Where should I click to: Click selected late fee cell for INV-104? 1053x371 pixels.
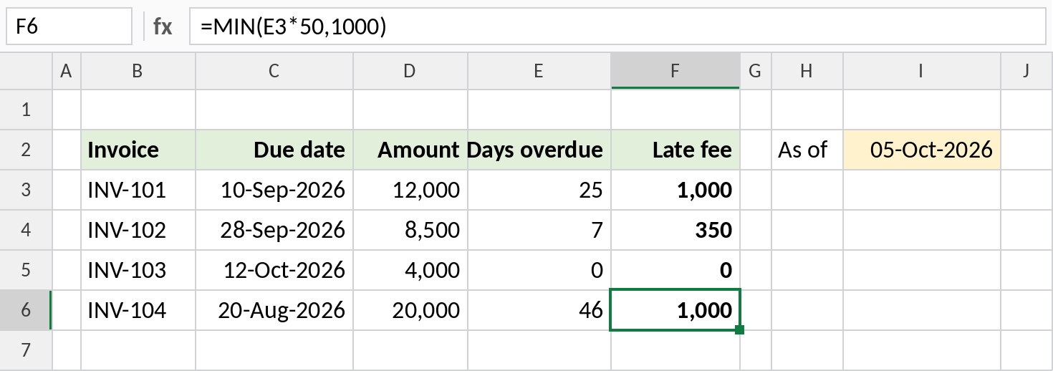pos(675,310)
